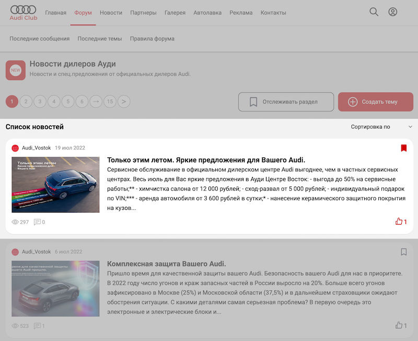Image resolution: width=418 pixels, height=341 pixels.
Task: Click the pagination arrow before page 15
Action: tap(96, 101)
